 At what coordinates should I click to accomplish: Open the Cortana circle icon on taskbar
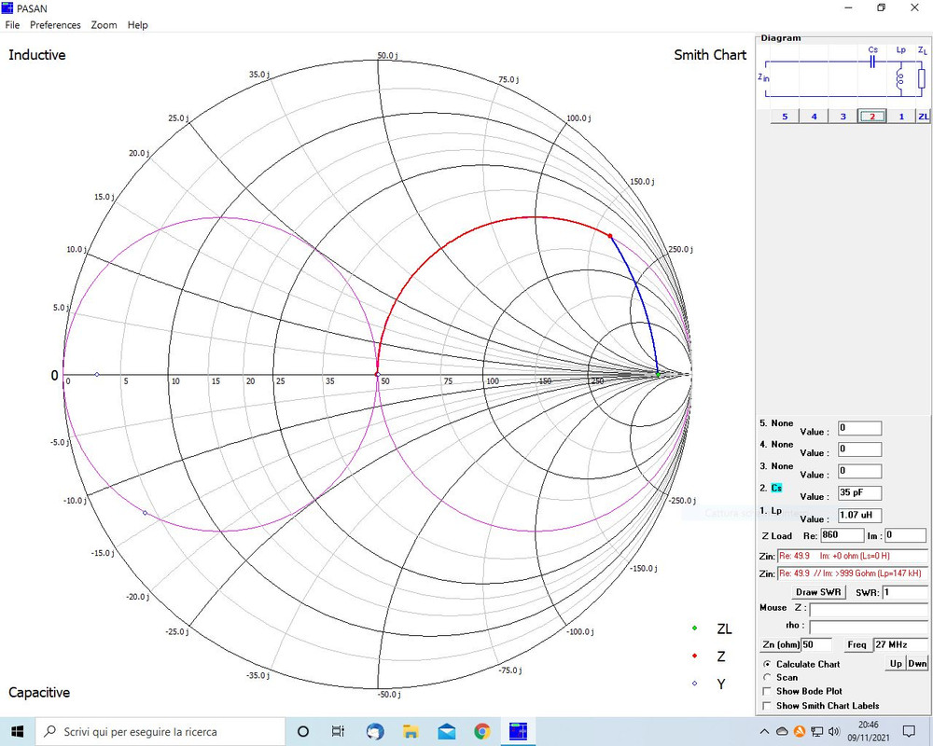303,731
